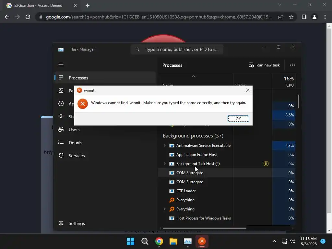This screenshot has height=249, width=332.
Task: Open a new Chrome tab
Action: (88, 6)
